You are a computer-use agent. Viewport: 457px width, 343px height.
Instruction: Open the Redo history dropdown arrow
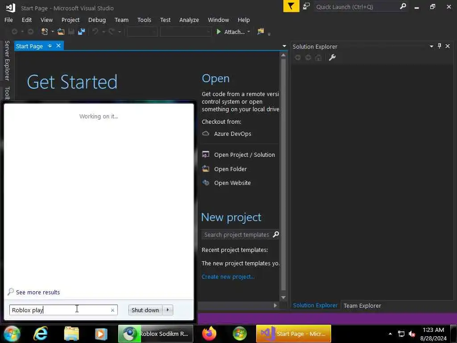click(120, 32)
